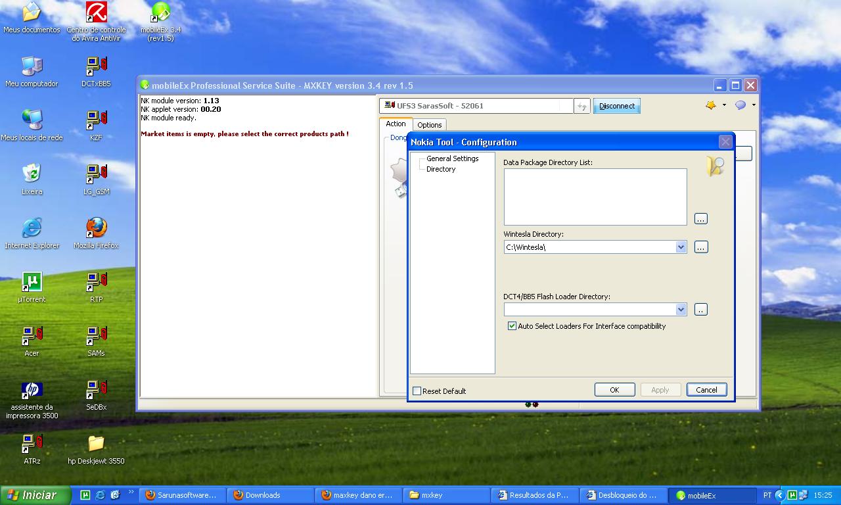The width and height of the screenshot is (841, 505).
Task: Launch Acer desktop shortcut
Action: coord(32,341)
